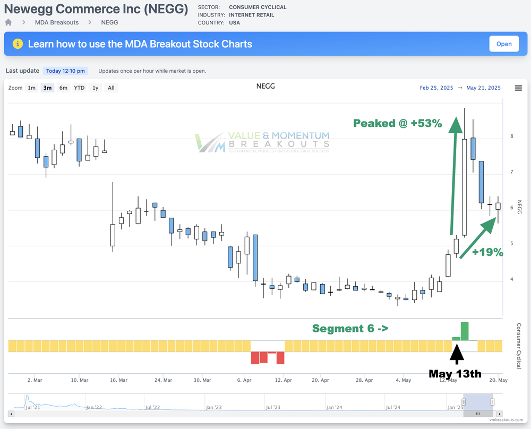Open the MDA Breakout charts guide
531x429 pixels.
point(504,44)
